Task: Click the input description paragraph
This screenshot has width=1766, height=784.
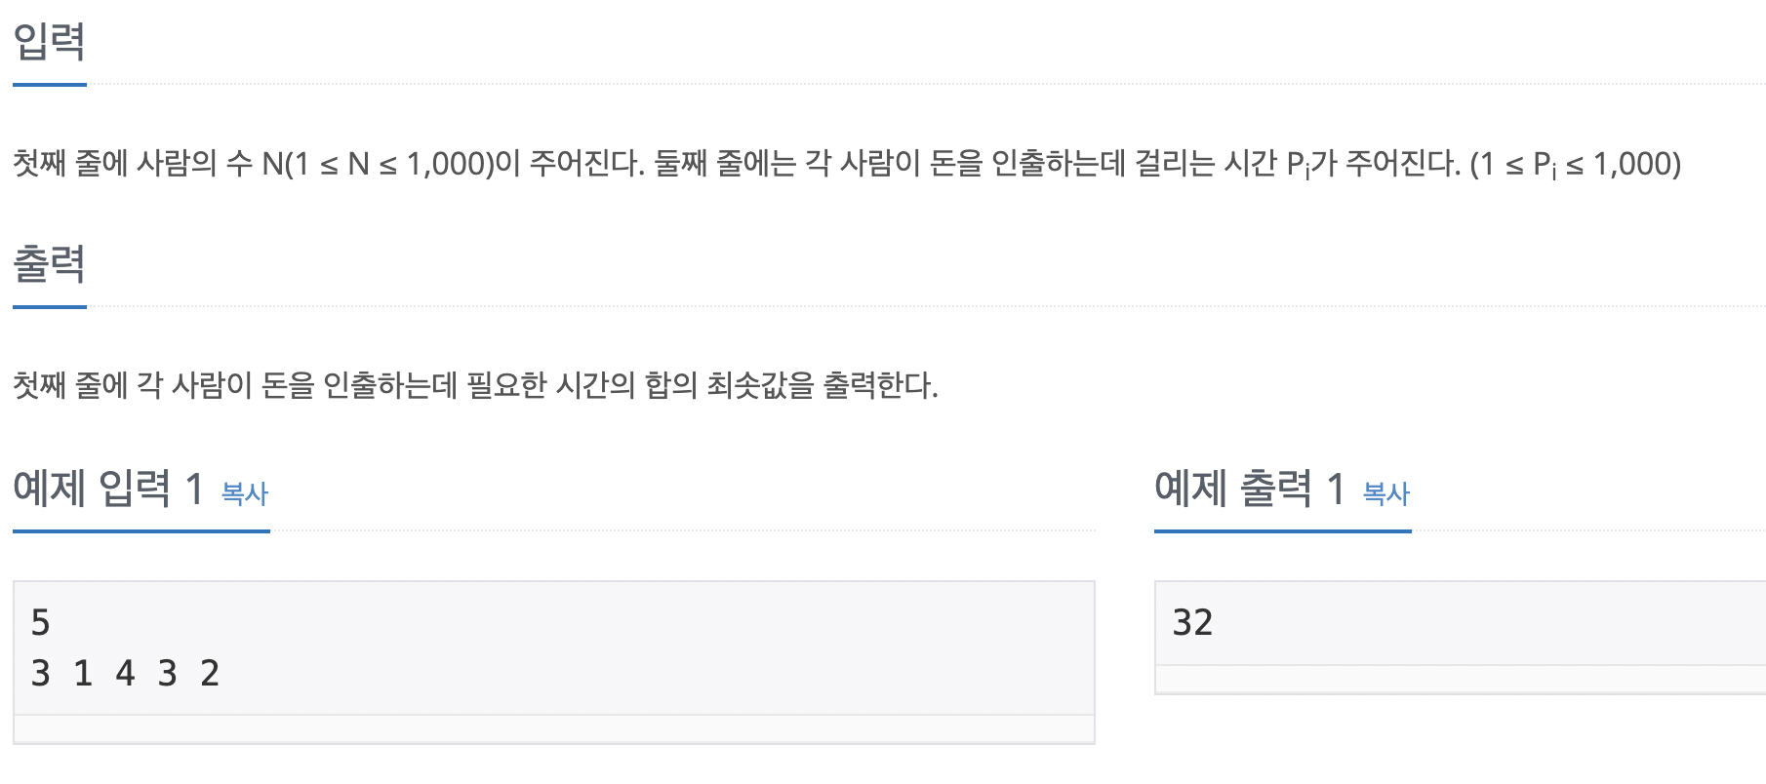Action: (x=847, y=164)
